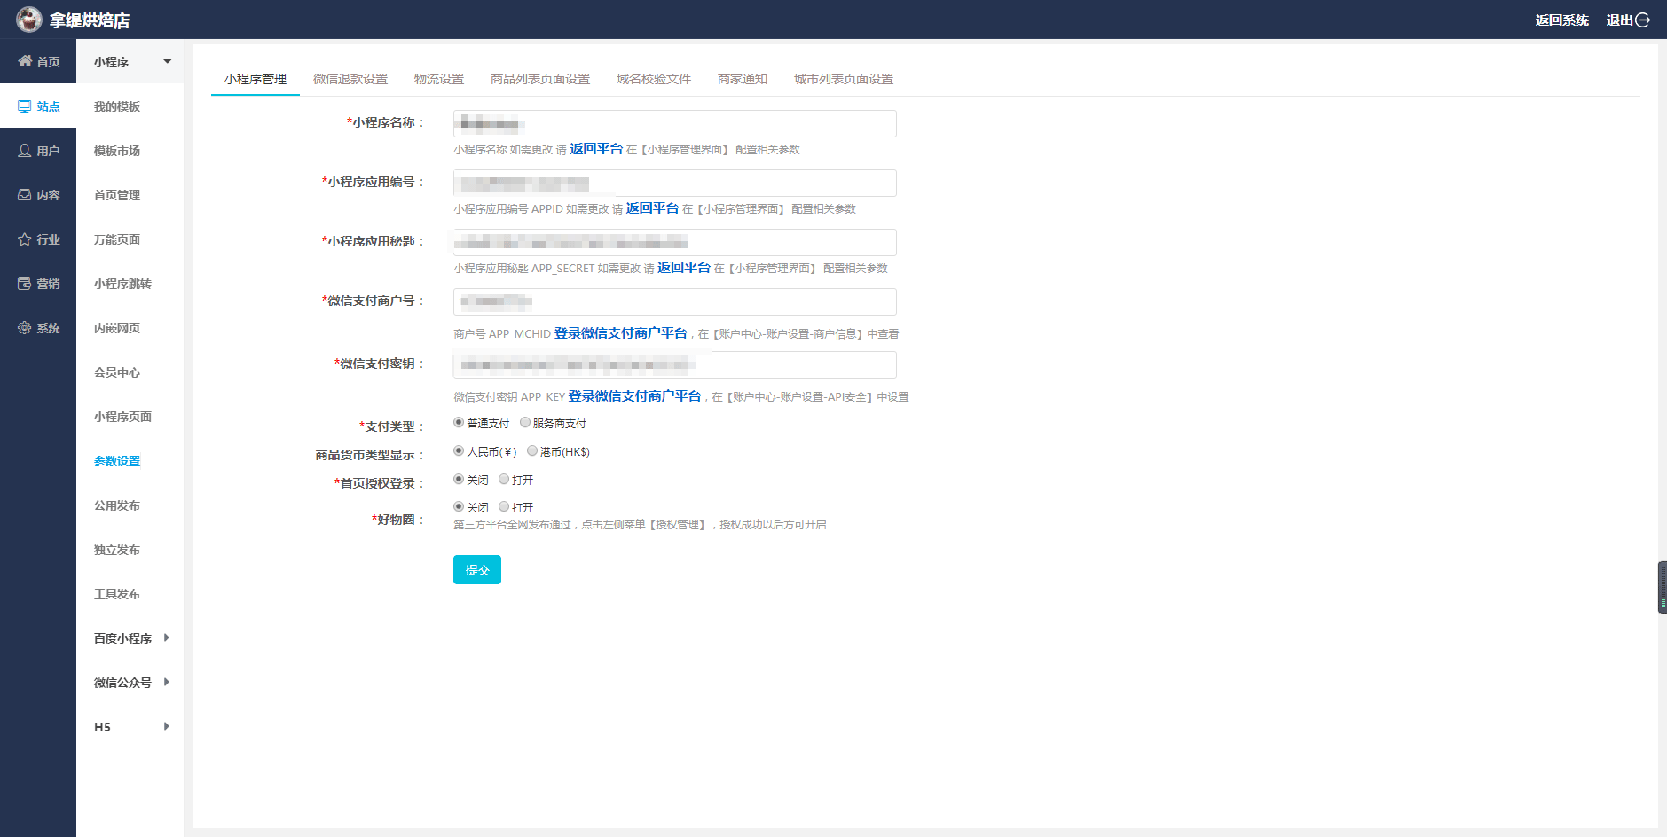Click the 拿缇烘焙店 shop title
The height and width of the screenshot is (837, 1667).
[90, 20]
